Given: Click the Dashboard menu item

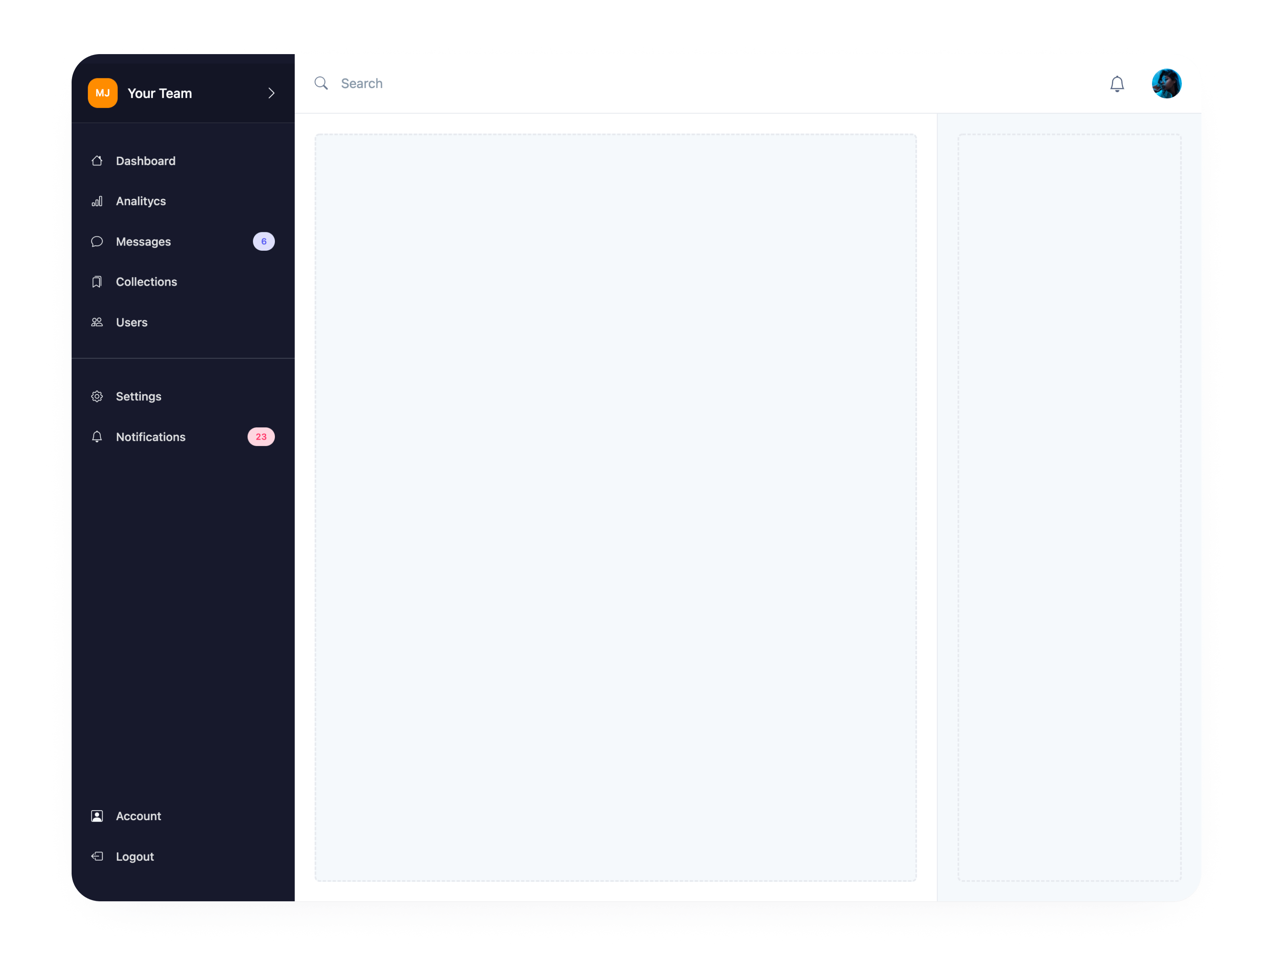Looking at the screenshot, I should point(145,160).
